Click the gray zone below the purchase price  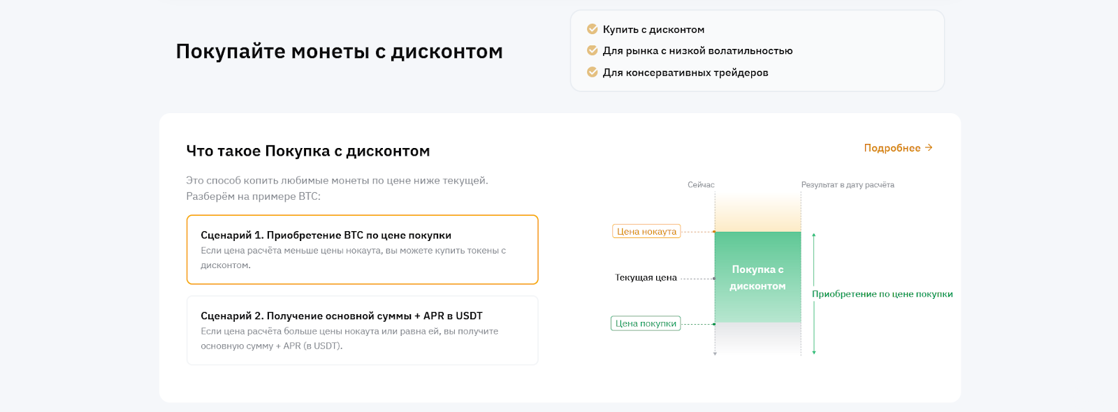click(757, 338)
